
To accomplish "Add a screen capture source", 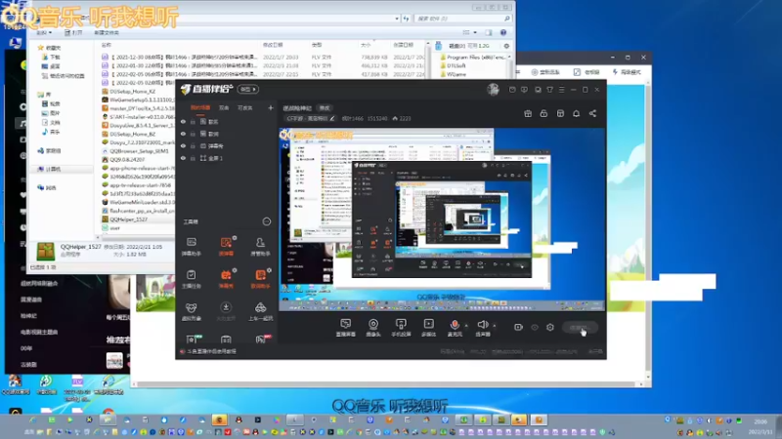I will (x=346, y=328).
